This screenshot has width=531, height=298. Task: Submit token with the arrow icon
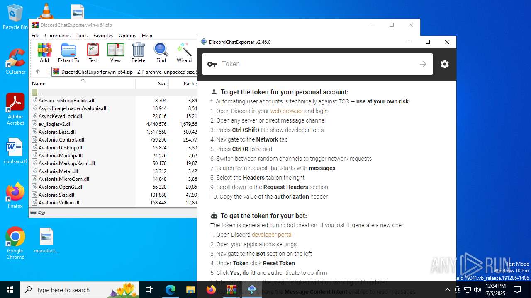coord(423,64)
